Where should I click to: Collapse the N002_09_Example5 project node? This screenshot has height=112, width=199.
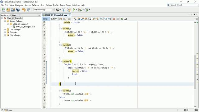(x=2, y=18)
